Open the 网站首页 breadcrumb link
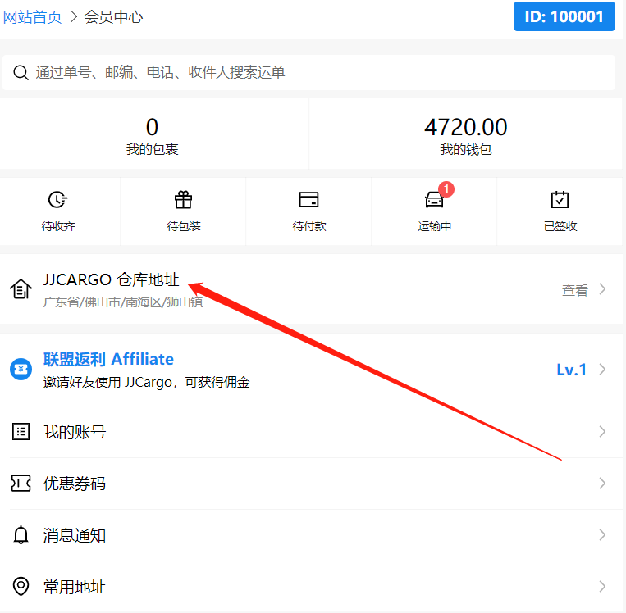The width and height of the screenshot is (626, 613). tap(33, 16)
